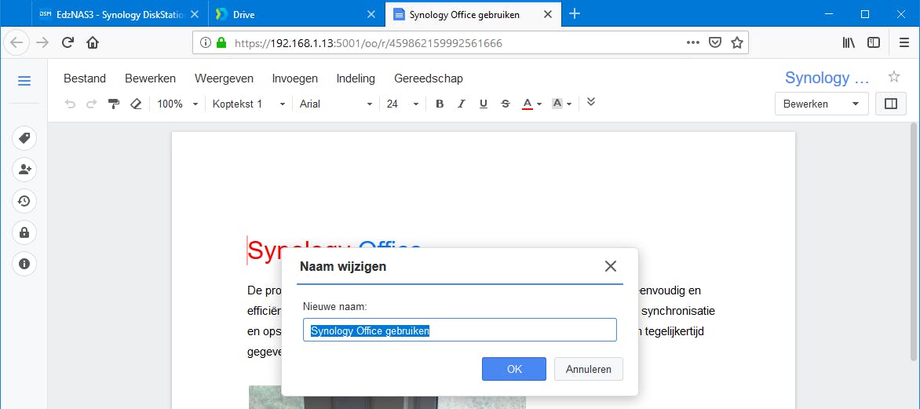The height and width of the screenshot is (409, 920).
Task: Apply the text highlight color button
Action: pos(557,104)
